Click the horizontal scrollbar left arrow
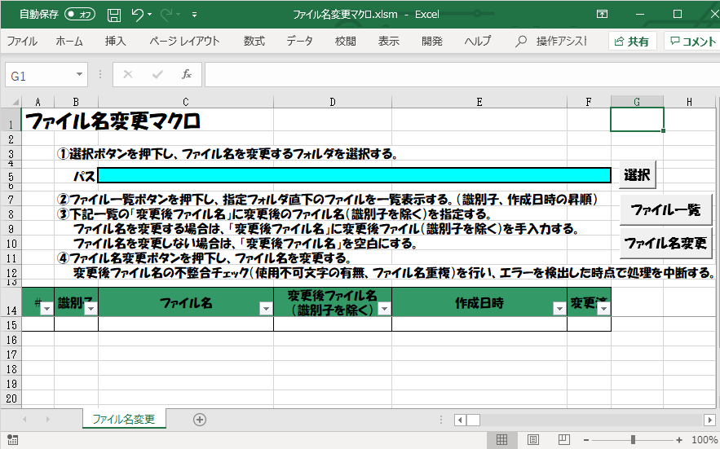Image resolution: width=720 pixels, height=449 pixels. 460,420
